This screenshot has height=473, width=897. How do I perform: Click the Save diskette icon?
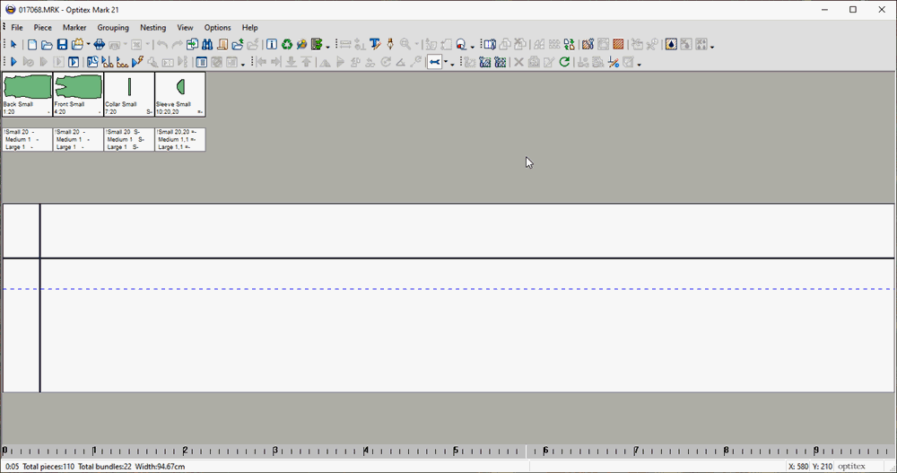[62, 44]
